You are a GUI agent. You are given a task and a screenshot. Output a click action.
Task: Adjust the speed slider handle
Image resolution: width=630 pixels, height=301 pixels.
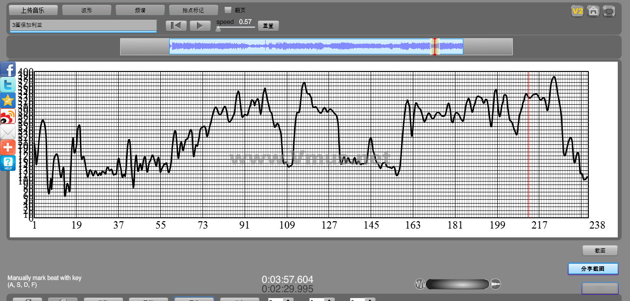tap(218, 29)
